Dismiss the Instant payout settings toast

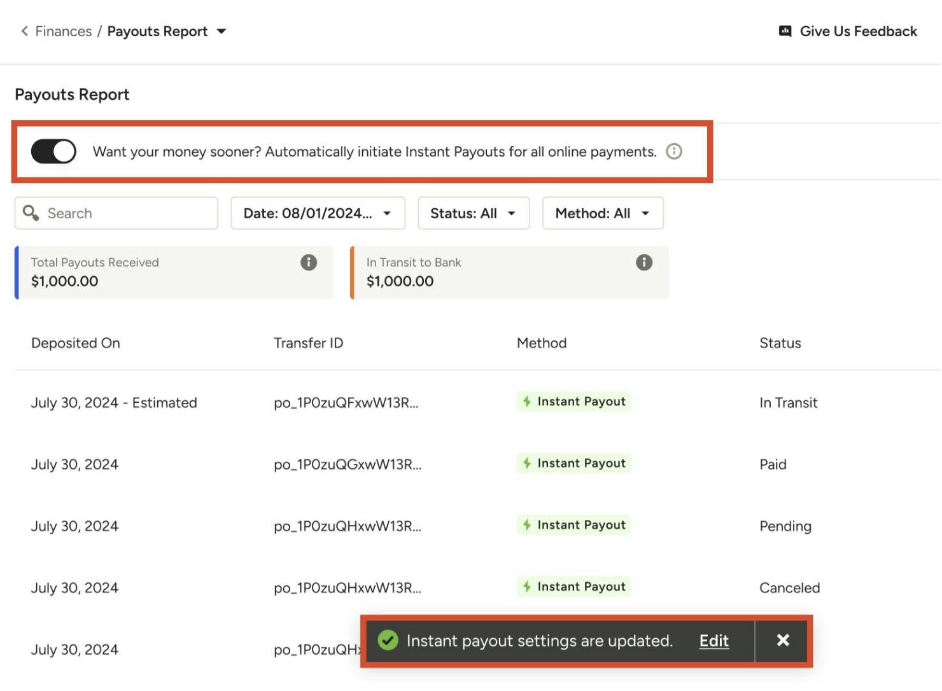782,641
